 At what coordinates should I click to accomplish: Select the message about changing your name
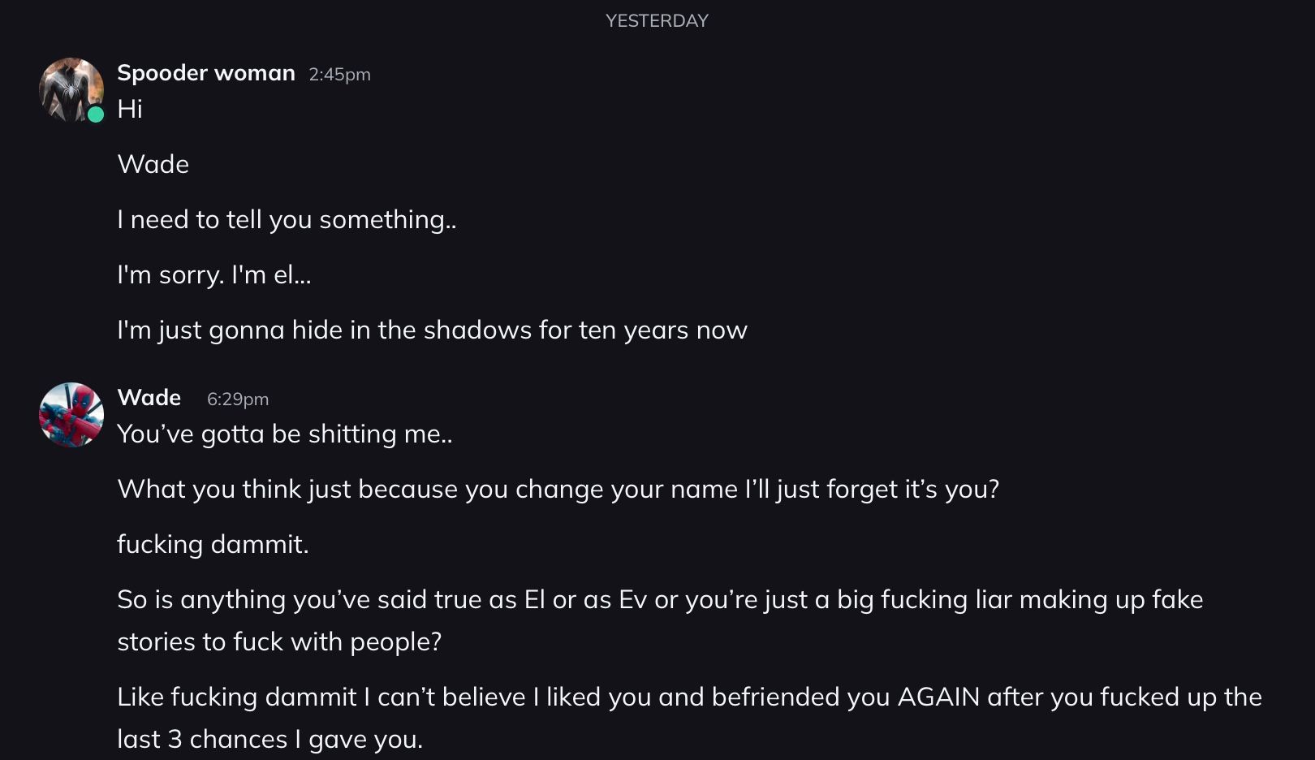click(x=558, y=489)
